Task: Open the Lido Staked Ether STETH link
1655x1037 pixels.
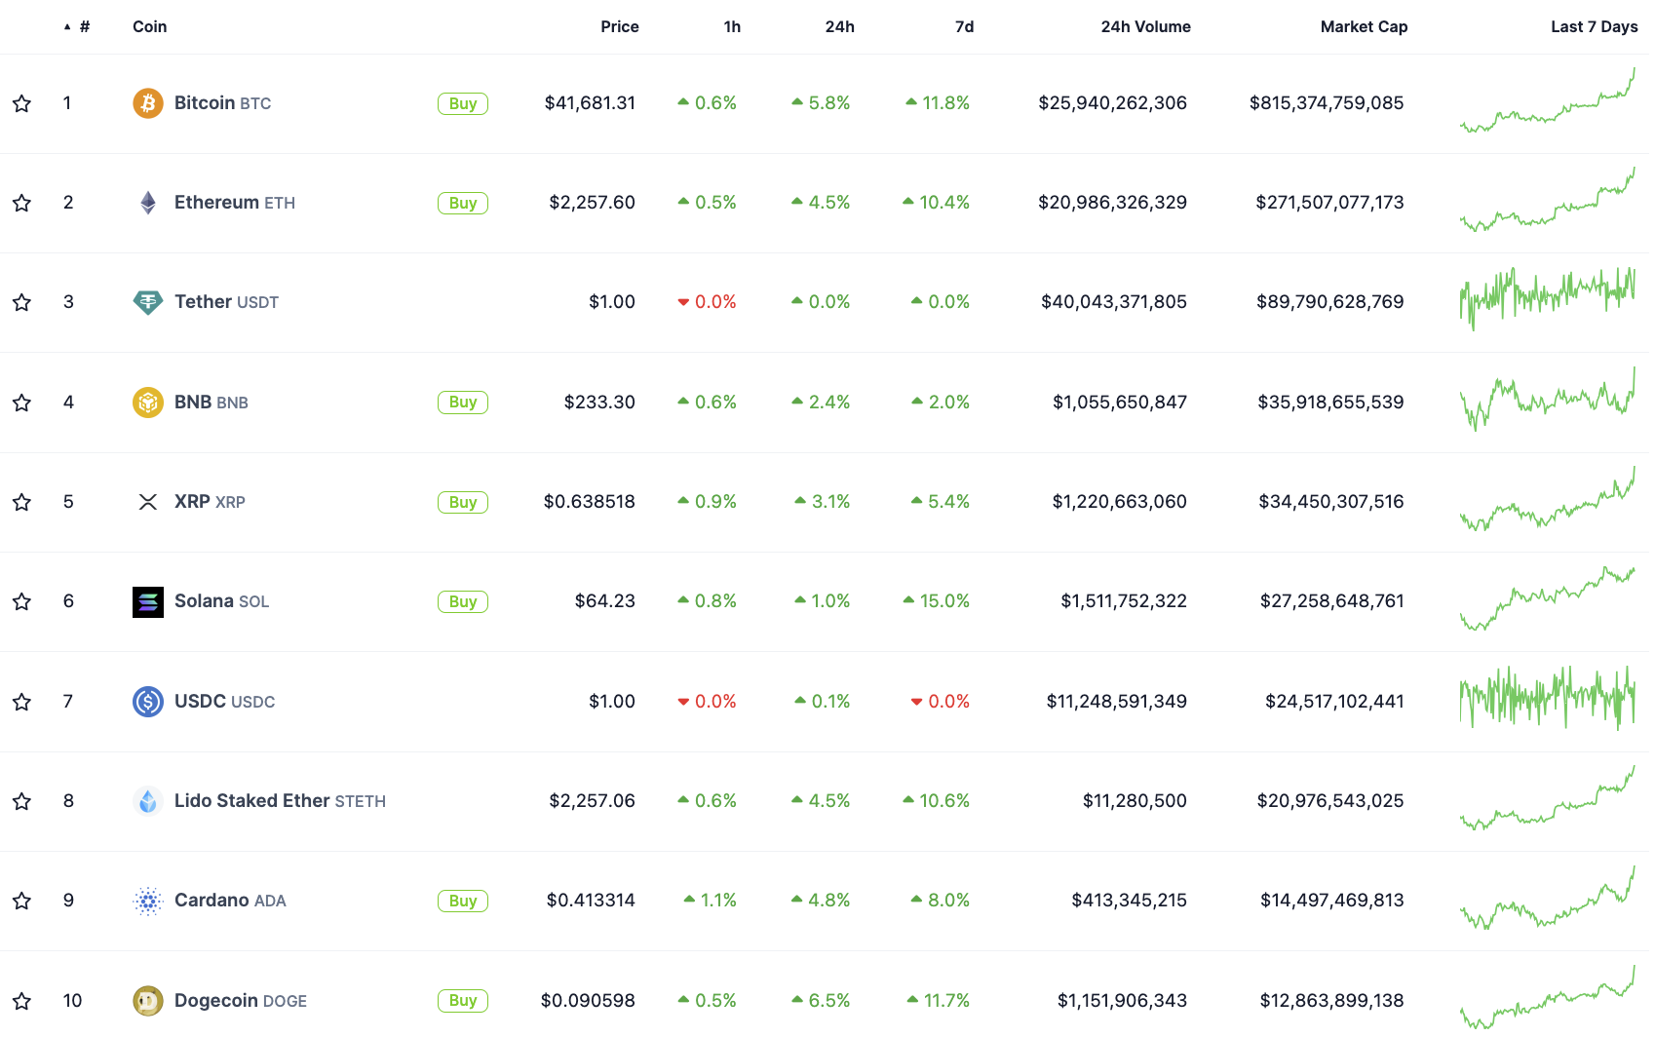Action: coord(281,801)
